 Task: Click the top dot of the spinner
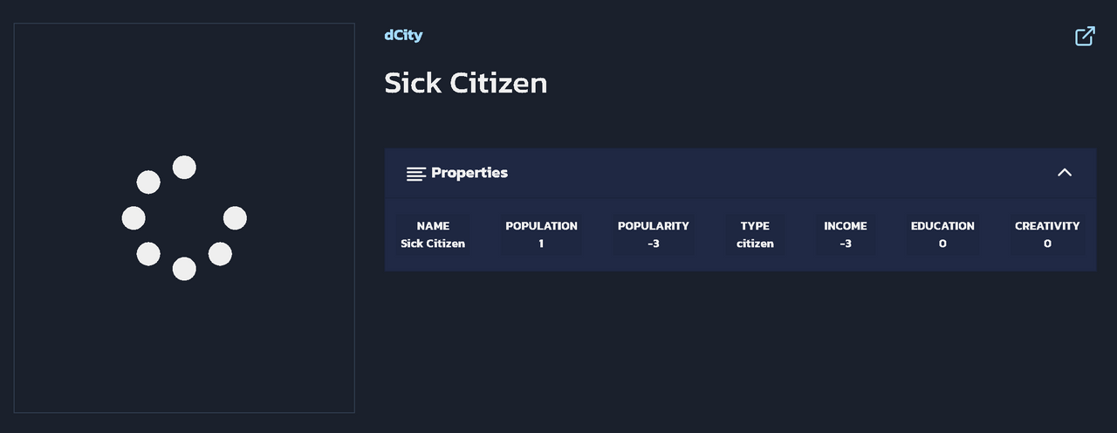[x=184, y=167]
